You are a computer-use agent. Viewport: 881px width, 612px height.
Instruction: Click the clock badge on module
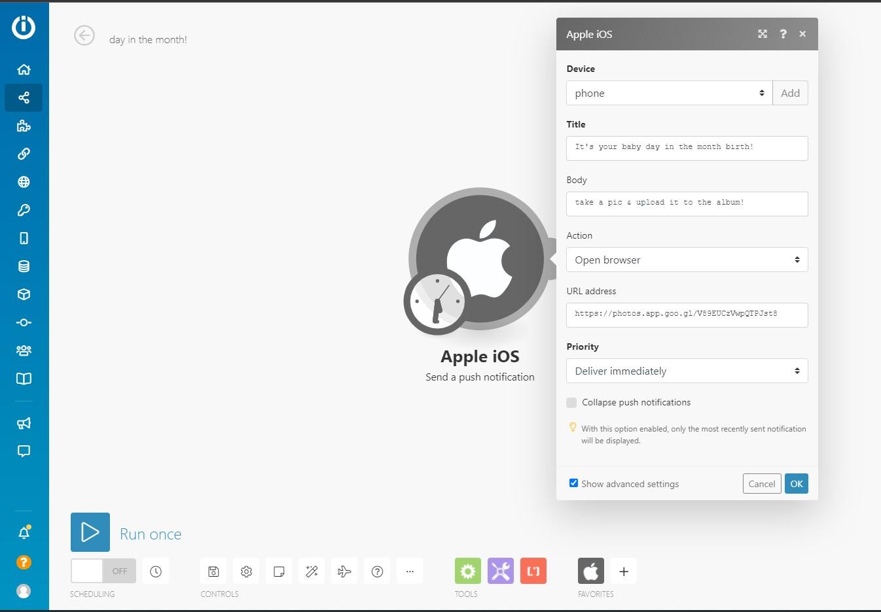pos(437,301)
